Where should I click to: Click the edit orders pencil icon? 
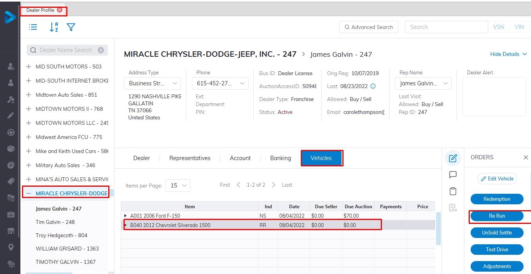[453, 158]
